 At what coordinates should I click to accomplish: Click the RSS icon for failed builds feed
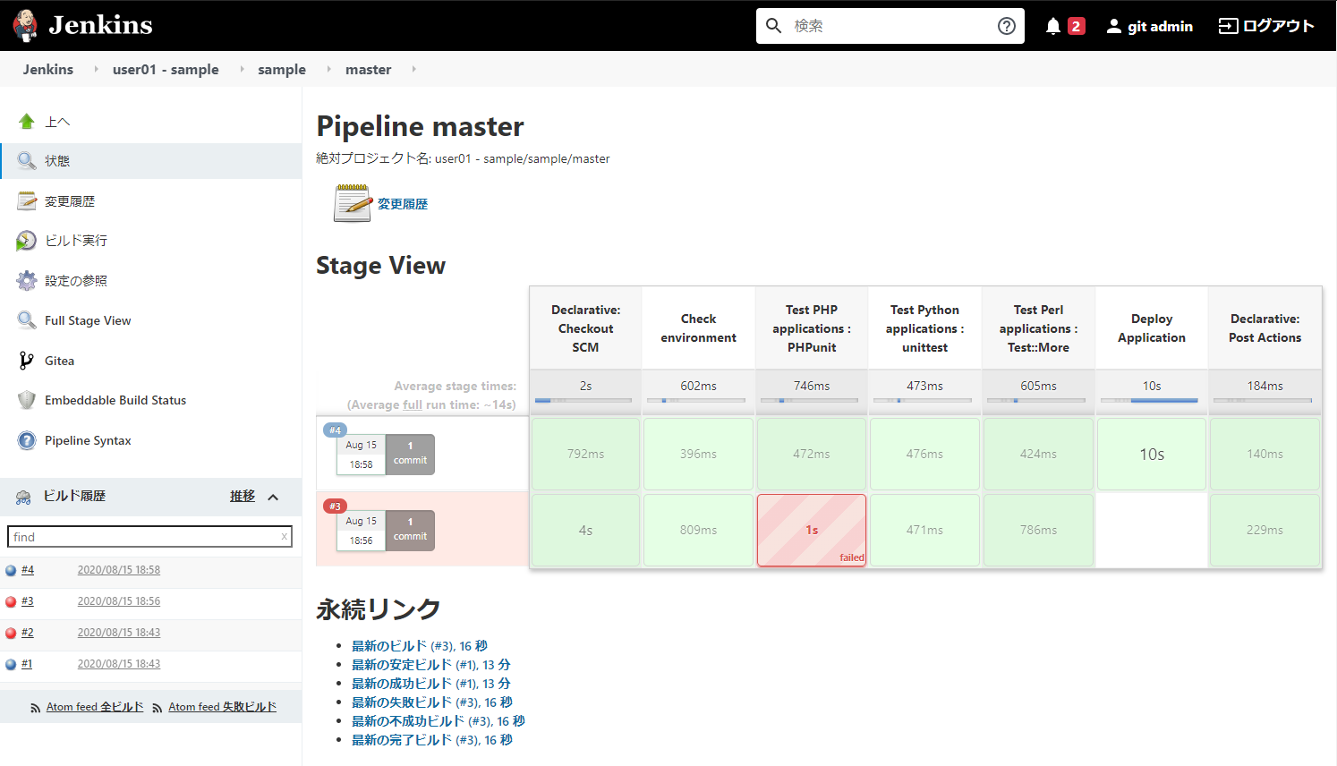[158, 708]
